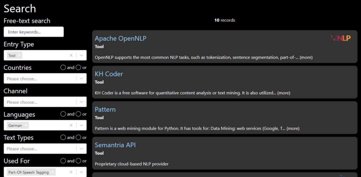Select 'and' for Text Types filter
361x177 pixels.
coord(63,137)
